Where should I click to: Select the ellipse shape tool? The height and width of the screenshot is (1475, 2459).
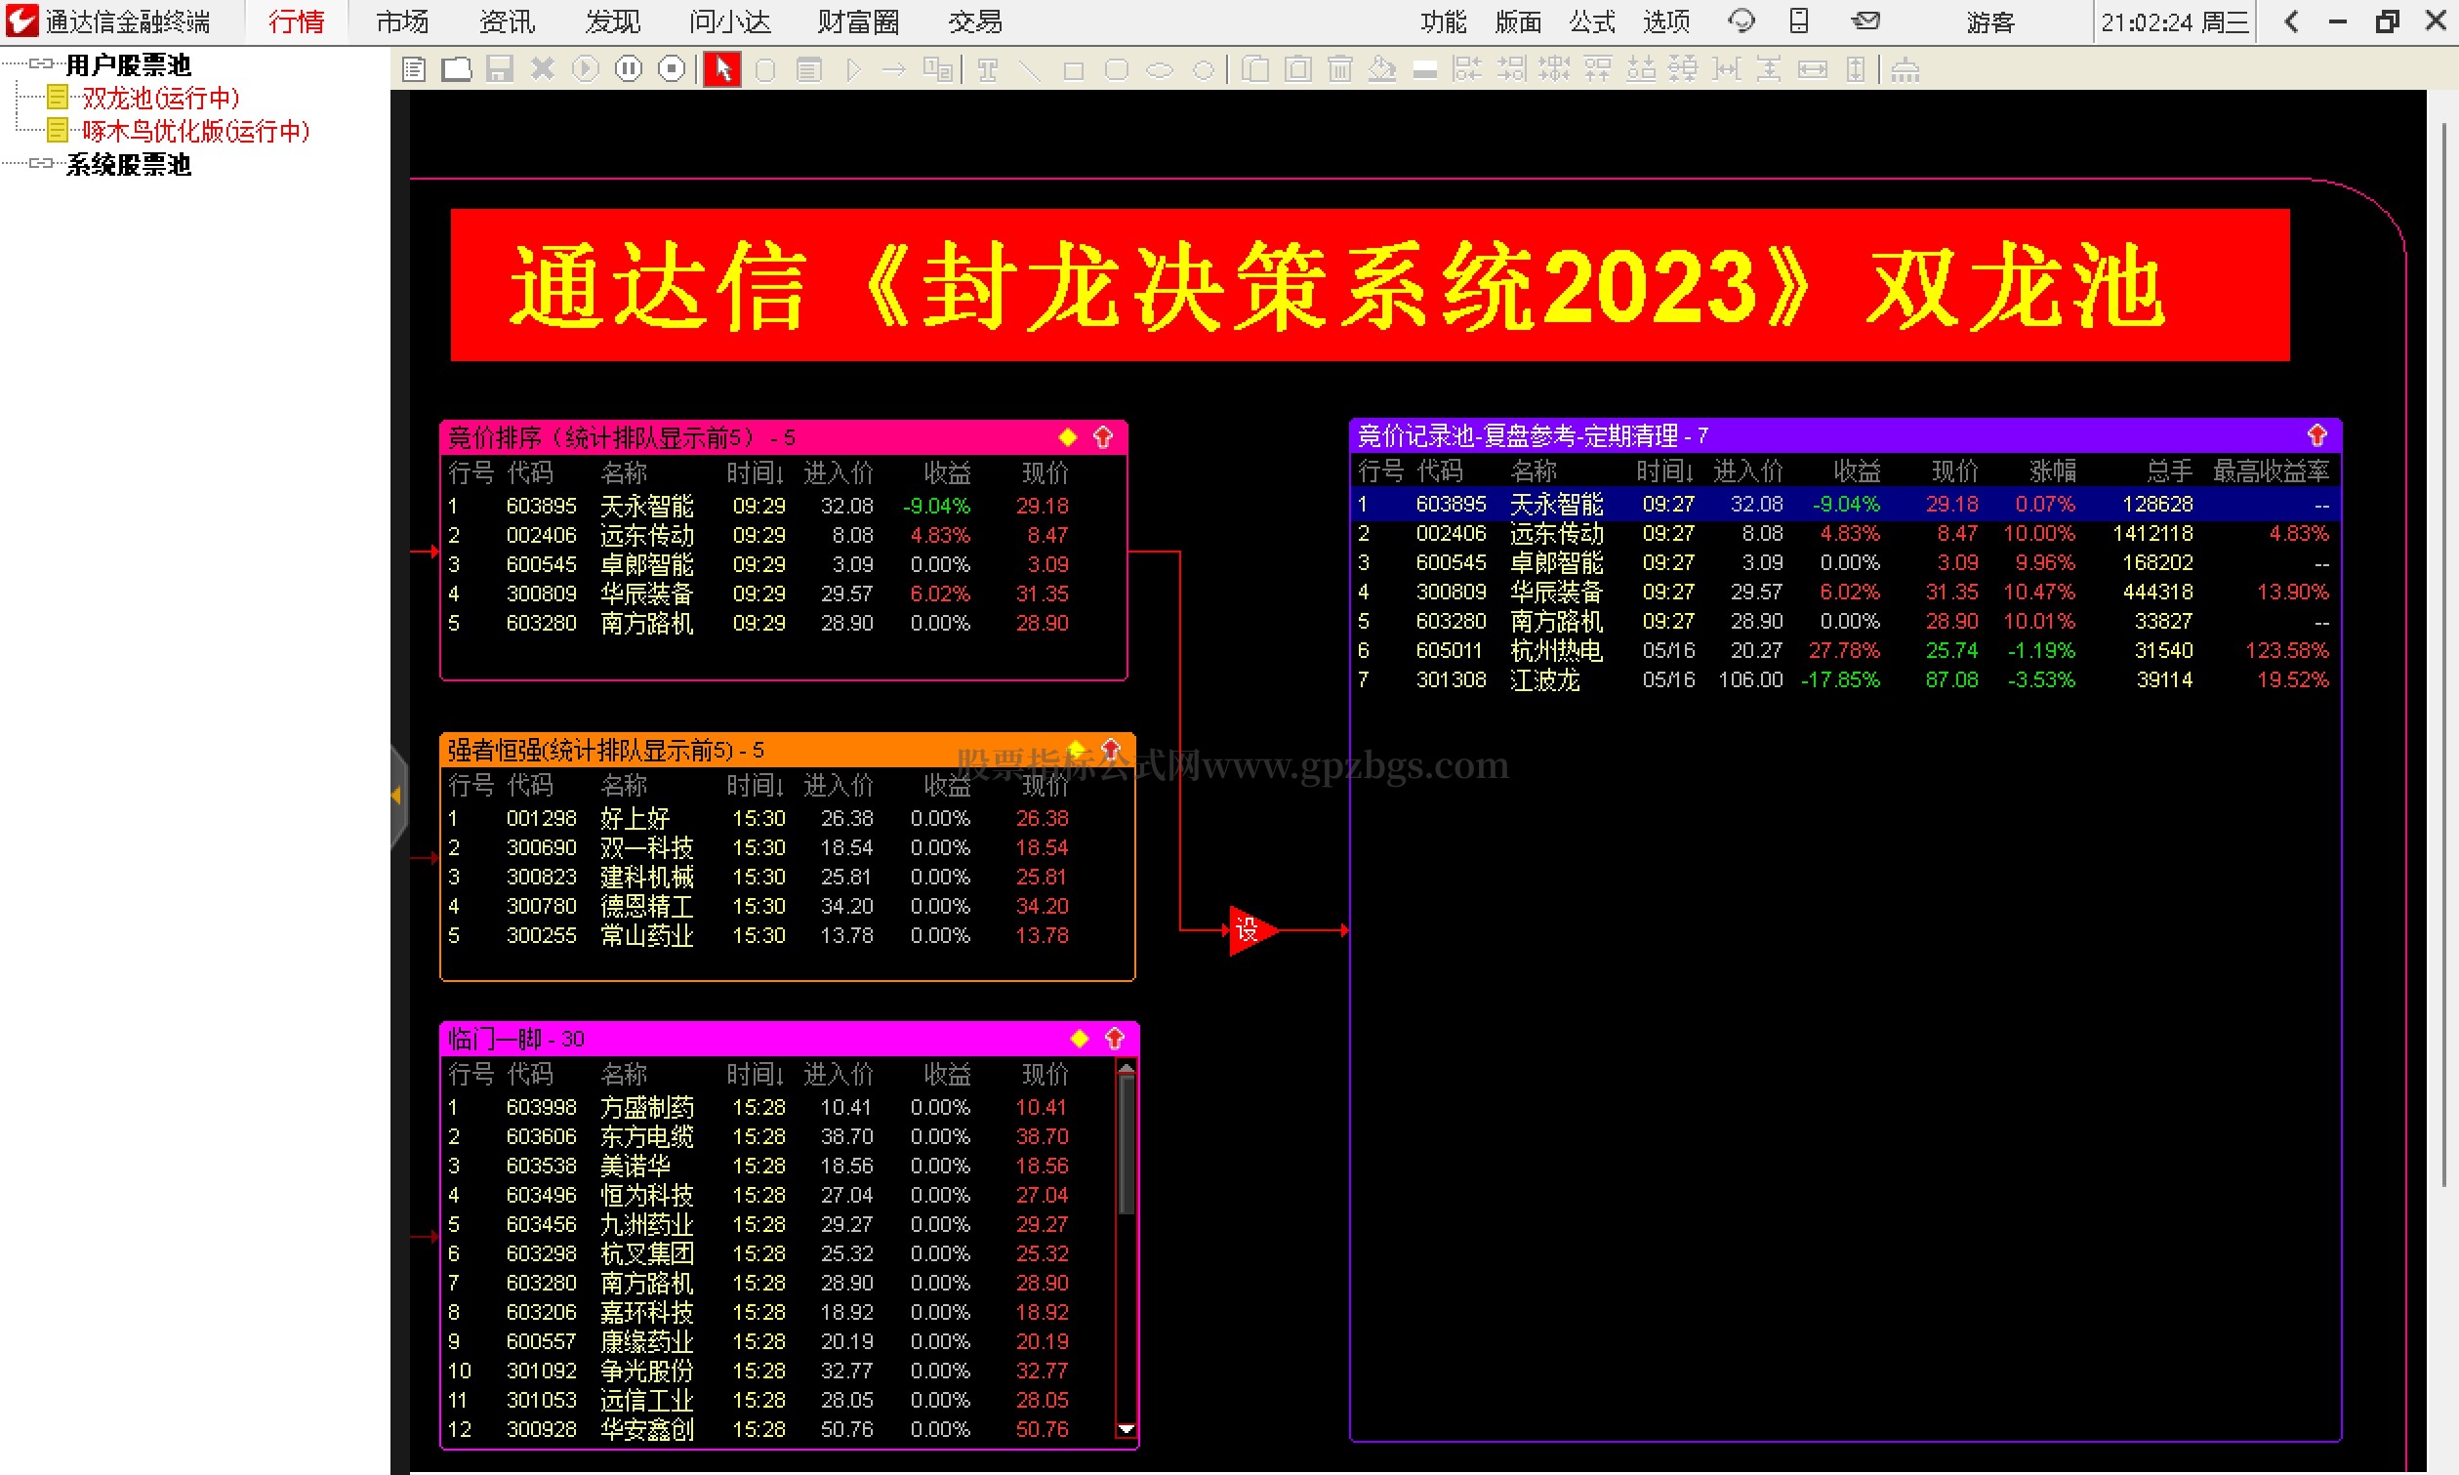(1160, 70)
